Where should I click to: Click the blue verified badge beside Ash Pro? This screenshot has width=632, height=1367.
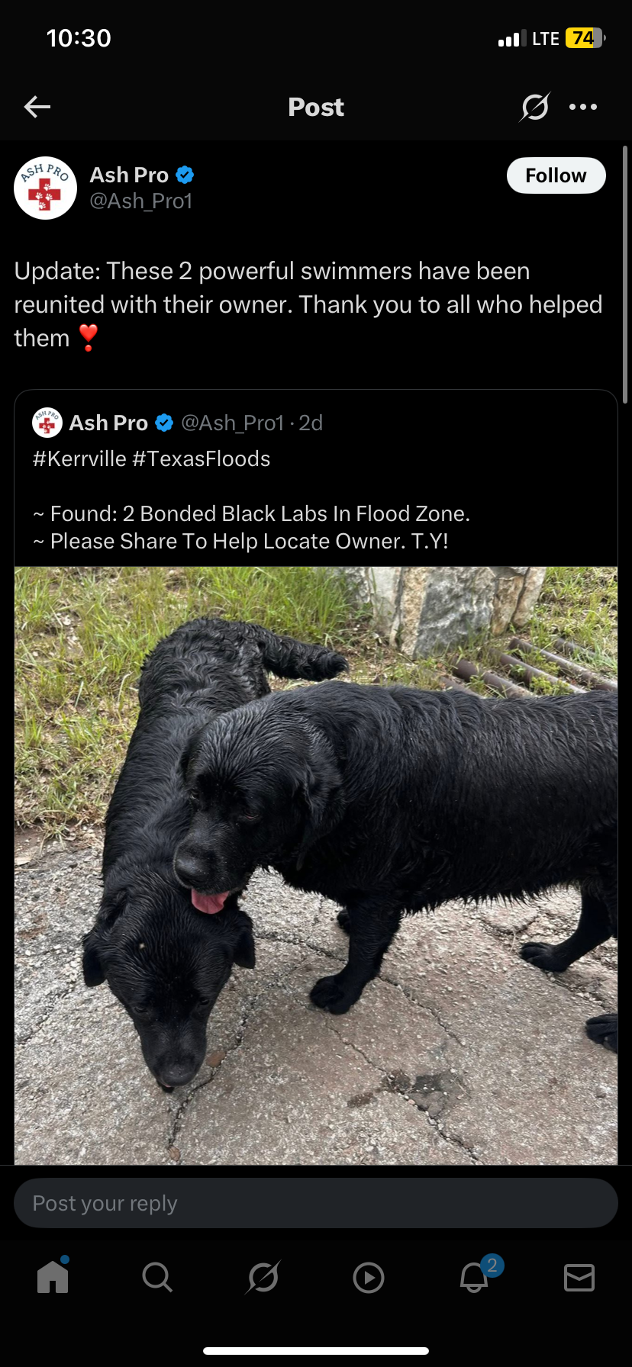click(x=185, y=175)
